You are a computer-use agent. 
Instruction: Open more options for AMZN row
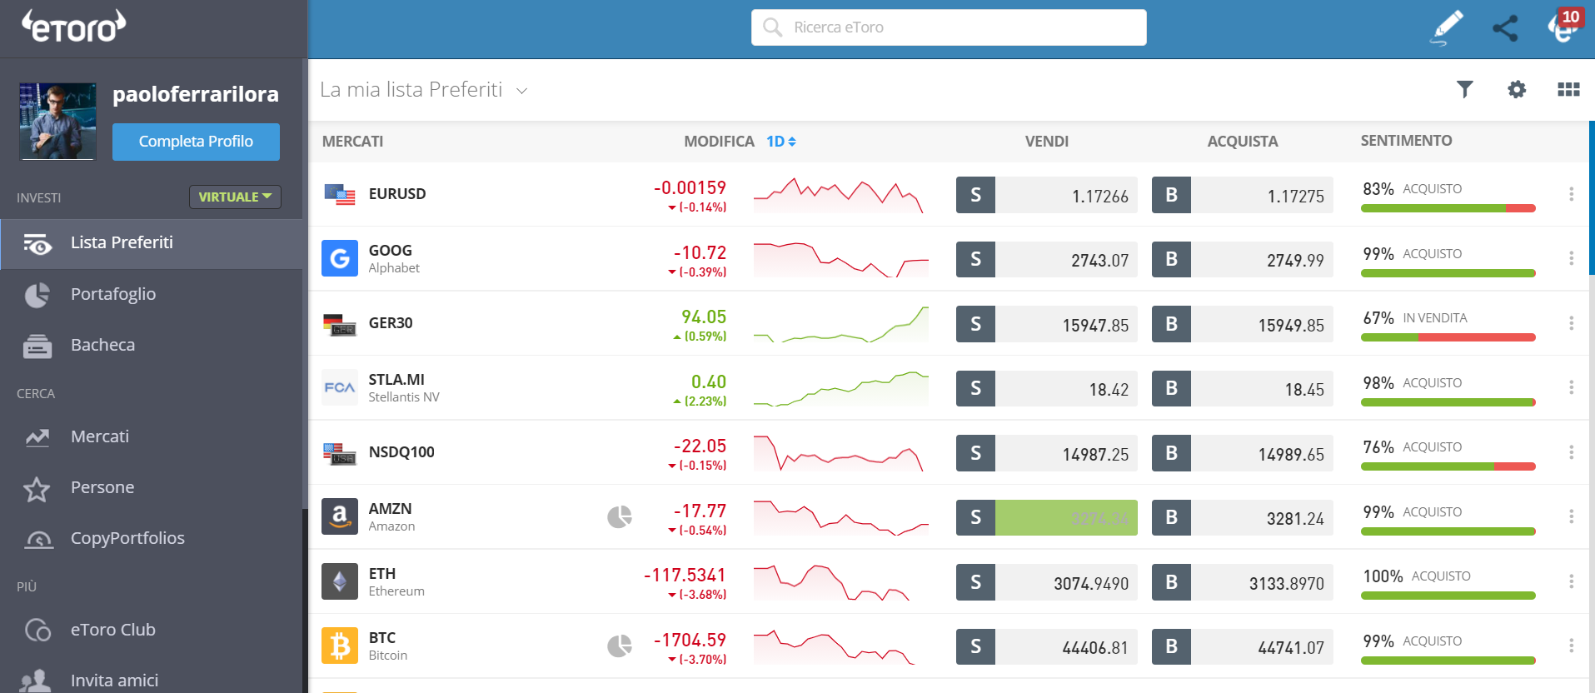tap(1572, 516)
